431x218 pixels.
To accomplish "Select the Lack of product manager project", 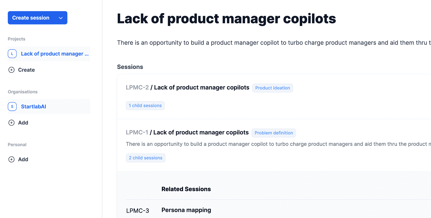I will point(55,54).
